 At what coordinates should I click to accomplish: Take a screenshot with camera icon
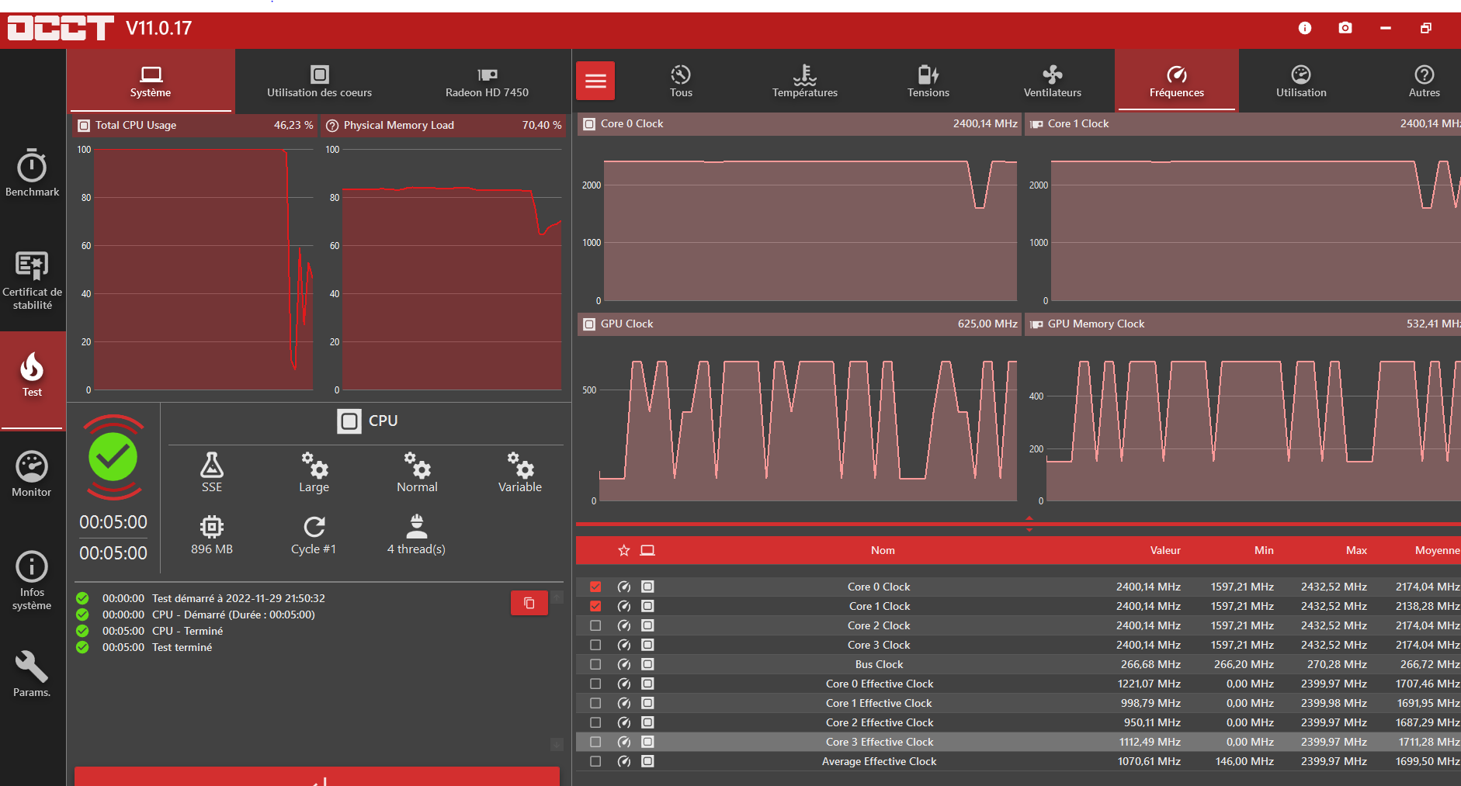coord(1345,28)
